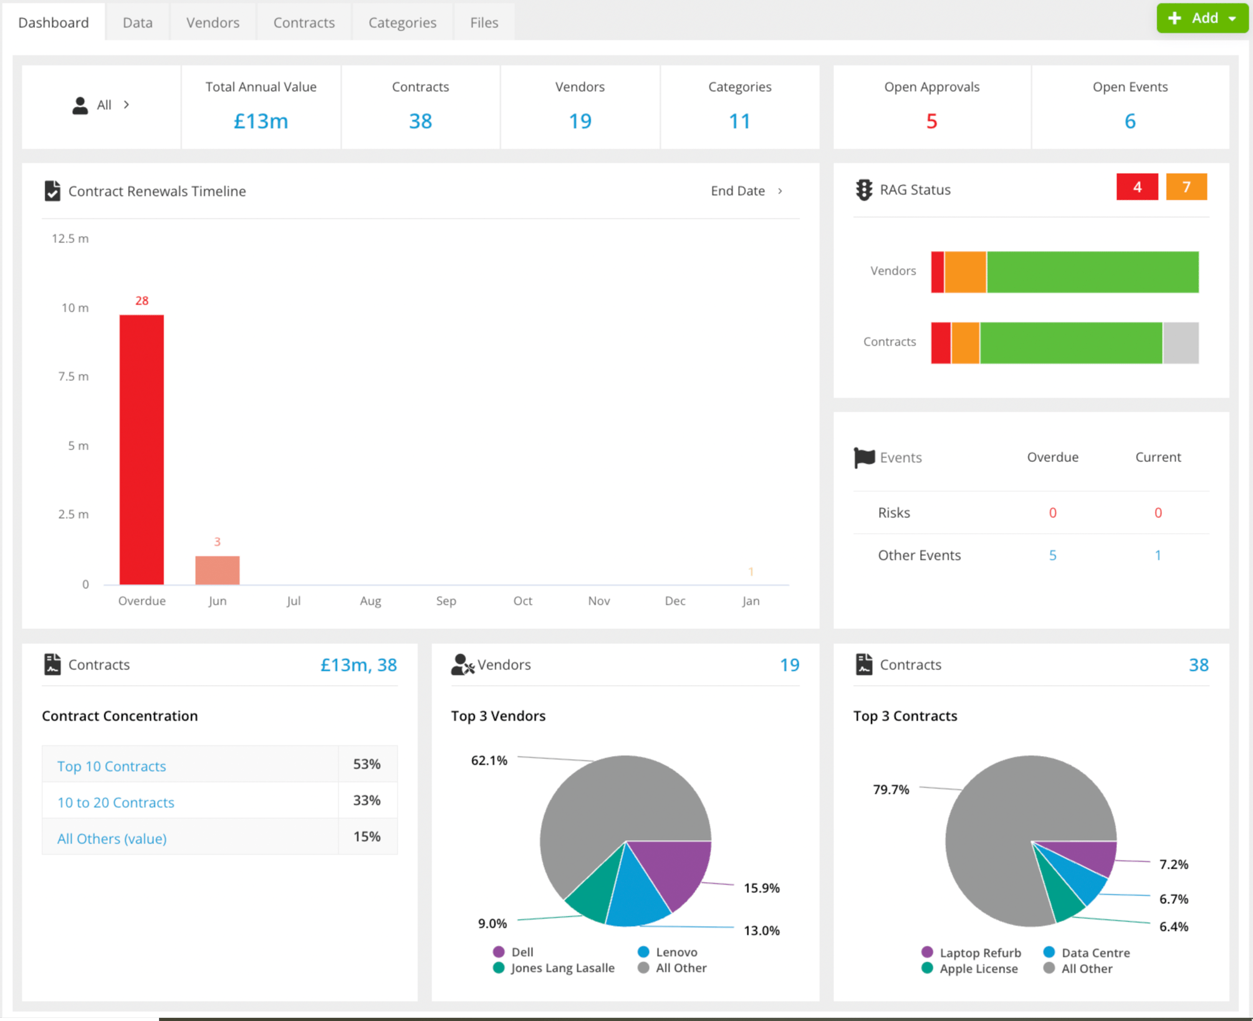Click the Events flag icon
Screen dimensions: 1253x1021
(x=863, y=457)
